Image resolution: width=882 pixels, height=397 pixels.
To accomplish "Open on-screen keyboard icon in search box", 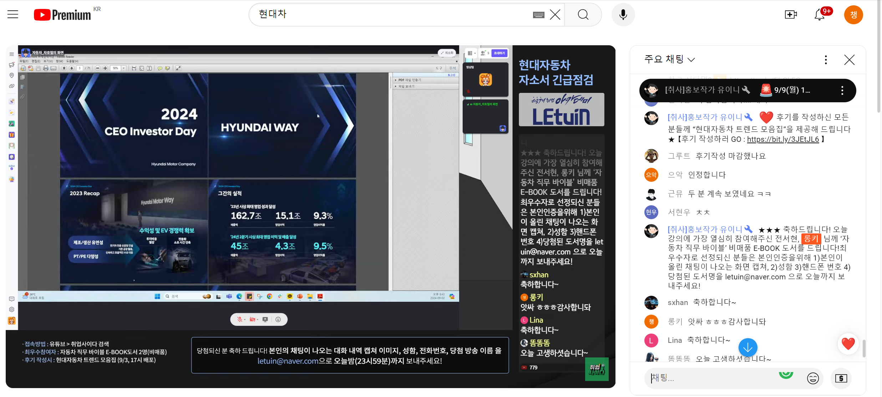I will tap(538, 15).
